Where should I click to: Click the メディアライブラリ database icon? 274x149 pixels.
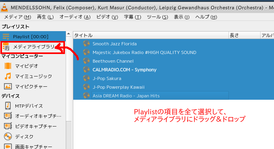click(x=6, y=47)
